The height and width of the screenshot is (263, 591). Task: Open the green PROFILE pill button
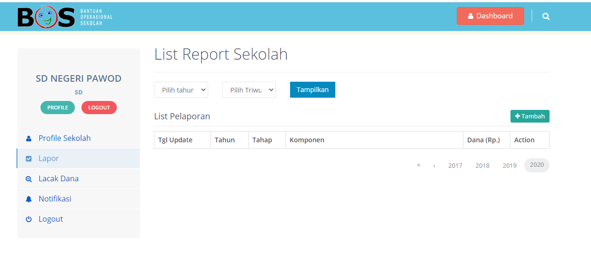tap(57, 108)
